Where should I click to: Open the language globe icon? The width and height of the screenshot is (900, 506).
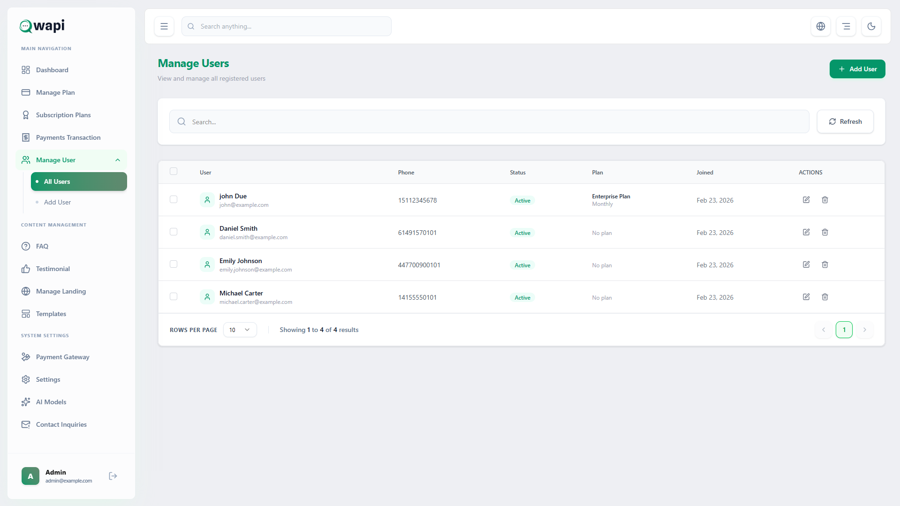point(820,26)
